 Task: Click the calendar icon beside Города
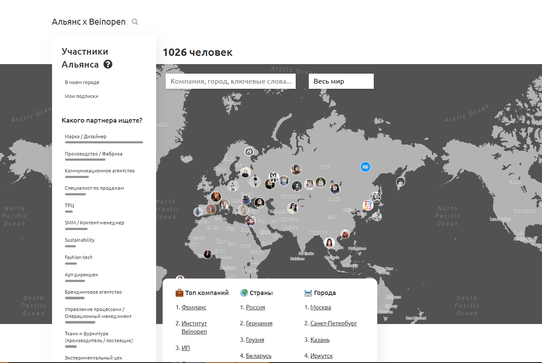coord(308,293)
